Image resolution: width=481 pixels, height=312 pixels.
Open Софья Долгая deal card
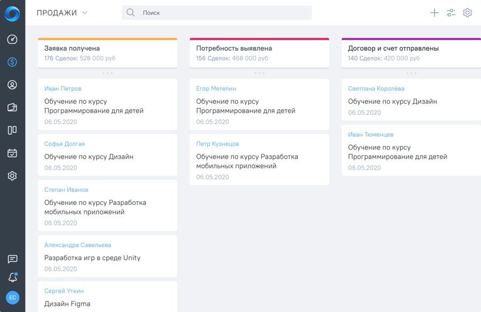pos(107,155)
